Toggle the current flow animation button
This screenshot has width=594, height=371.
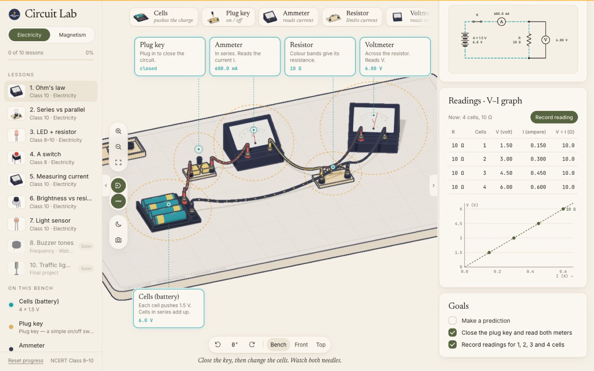coord(118,201)
